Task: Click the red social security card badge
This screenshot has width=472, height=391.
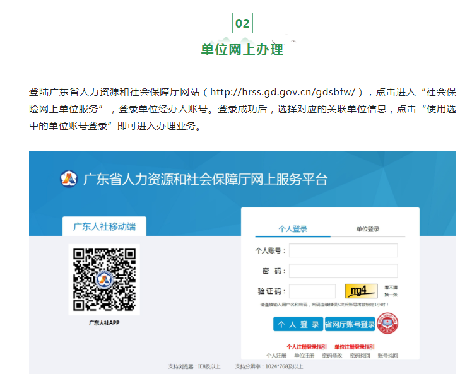Action: tap(388, 324)
